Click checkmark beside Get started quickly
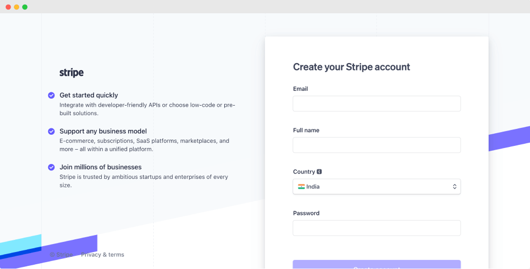Image resolution: width=530 pixels, height=269 pixels. 51,96
